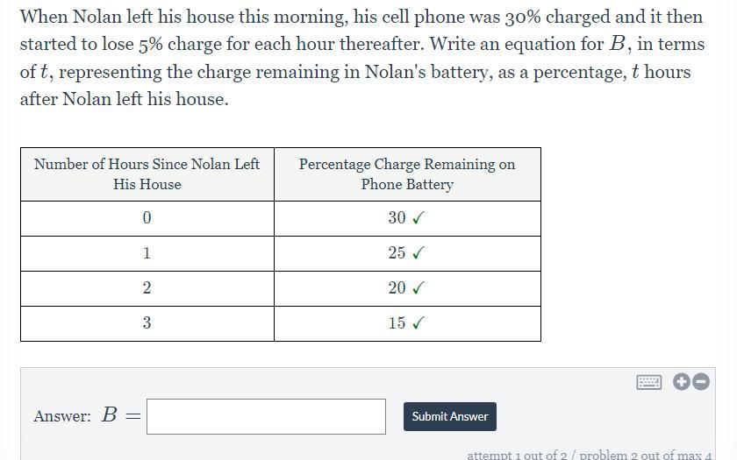Click the green checkmark beside 15
737x460 pixels.
[418, 323]
